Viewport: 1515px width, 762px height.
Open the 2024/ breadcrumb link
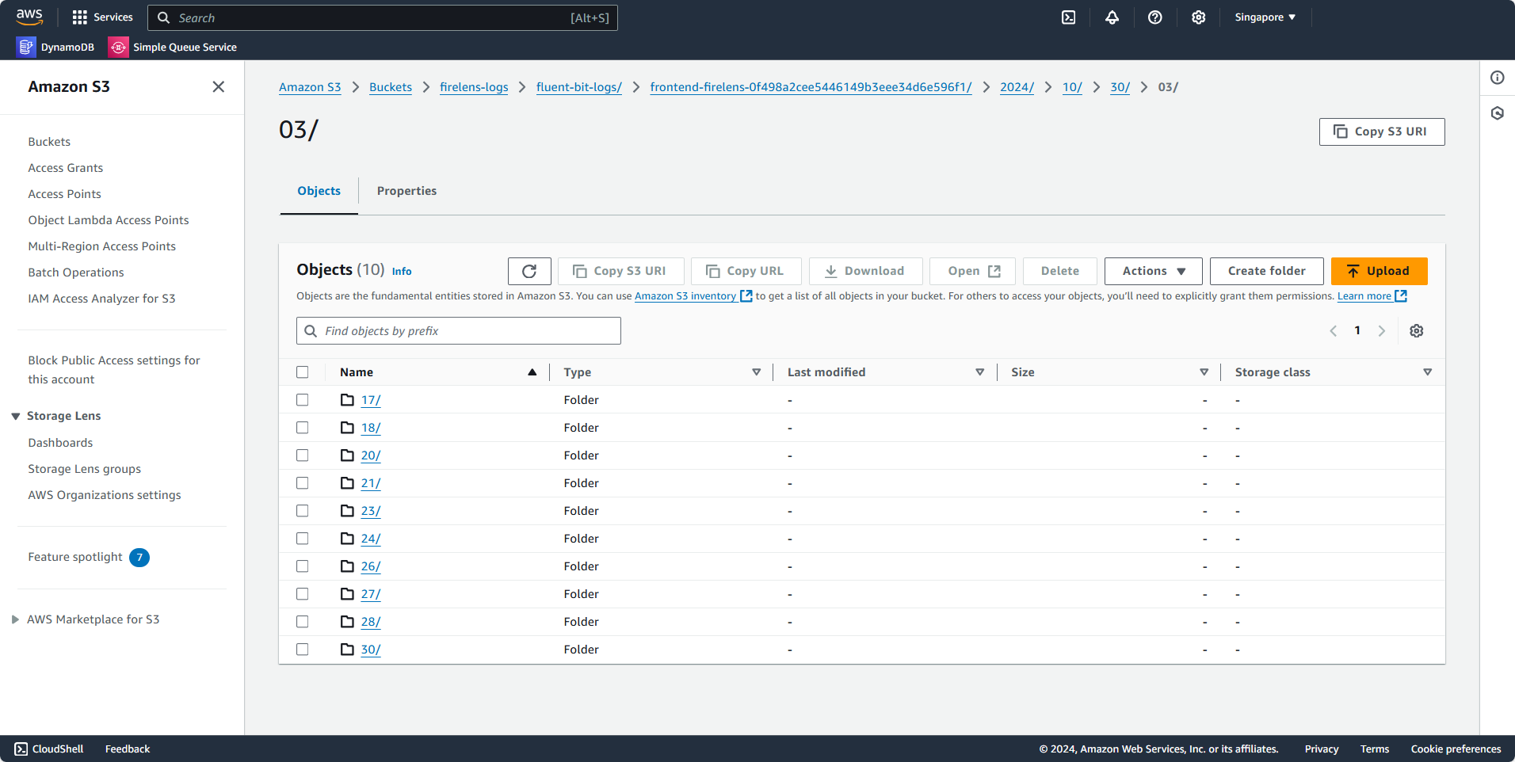tap(1017, 87)
